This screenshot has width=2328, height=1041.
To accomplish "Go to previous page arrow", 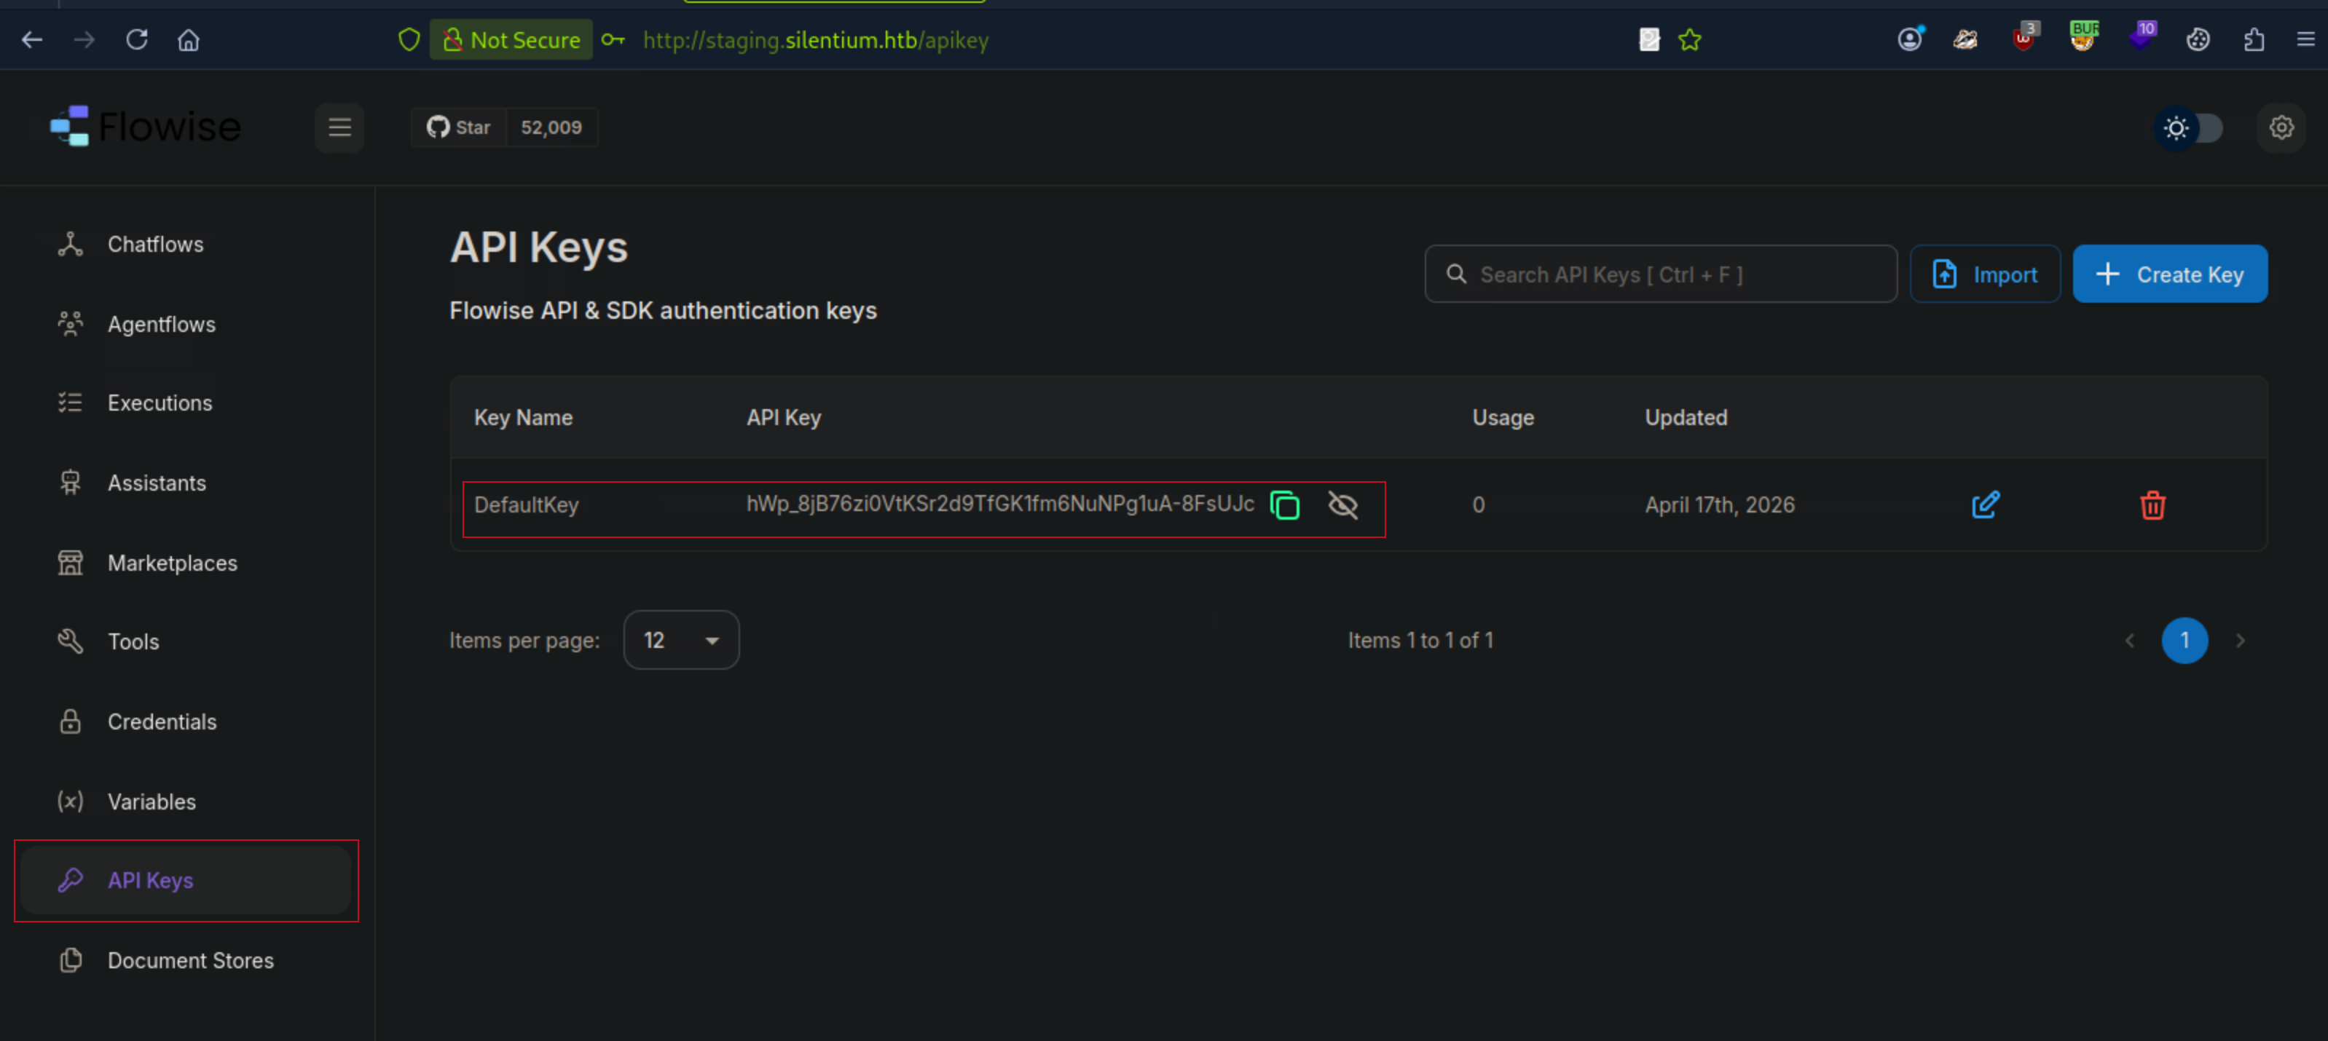I will click(2129, 640).
